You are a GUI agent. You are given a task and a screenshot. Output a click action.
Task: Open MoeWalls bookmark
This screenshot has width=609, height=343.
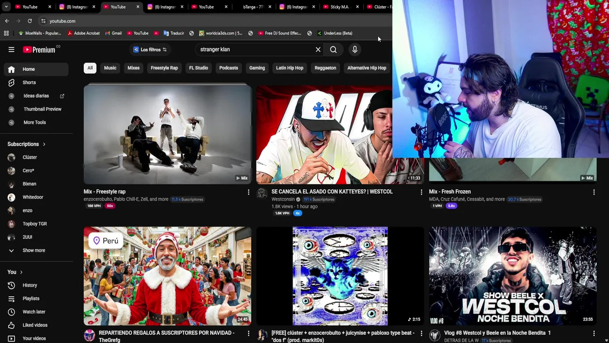[x=39, y=33]
